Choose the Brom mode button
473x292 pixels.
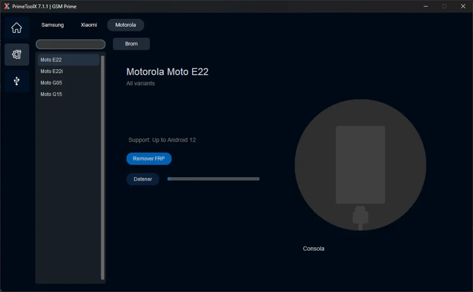131,44
